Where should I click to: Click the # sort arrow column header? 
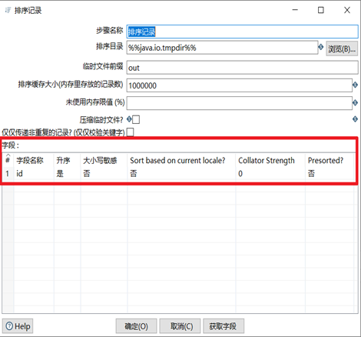click(x=8, y=159)
